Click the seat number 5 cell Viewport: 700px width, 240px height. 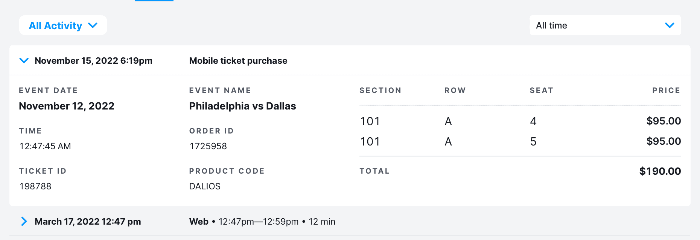[533, 141]
